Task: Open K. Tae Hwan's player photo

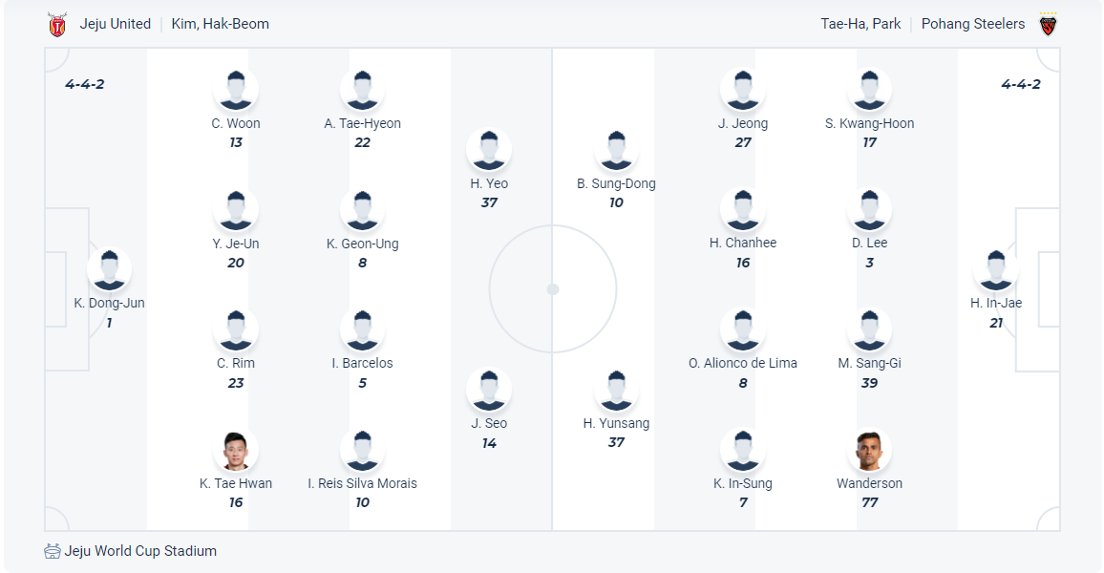Action: [236, 451]
